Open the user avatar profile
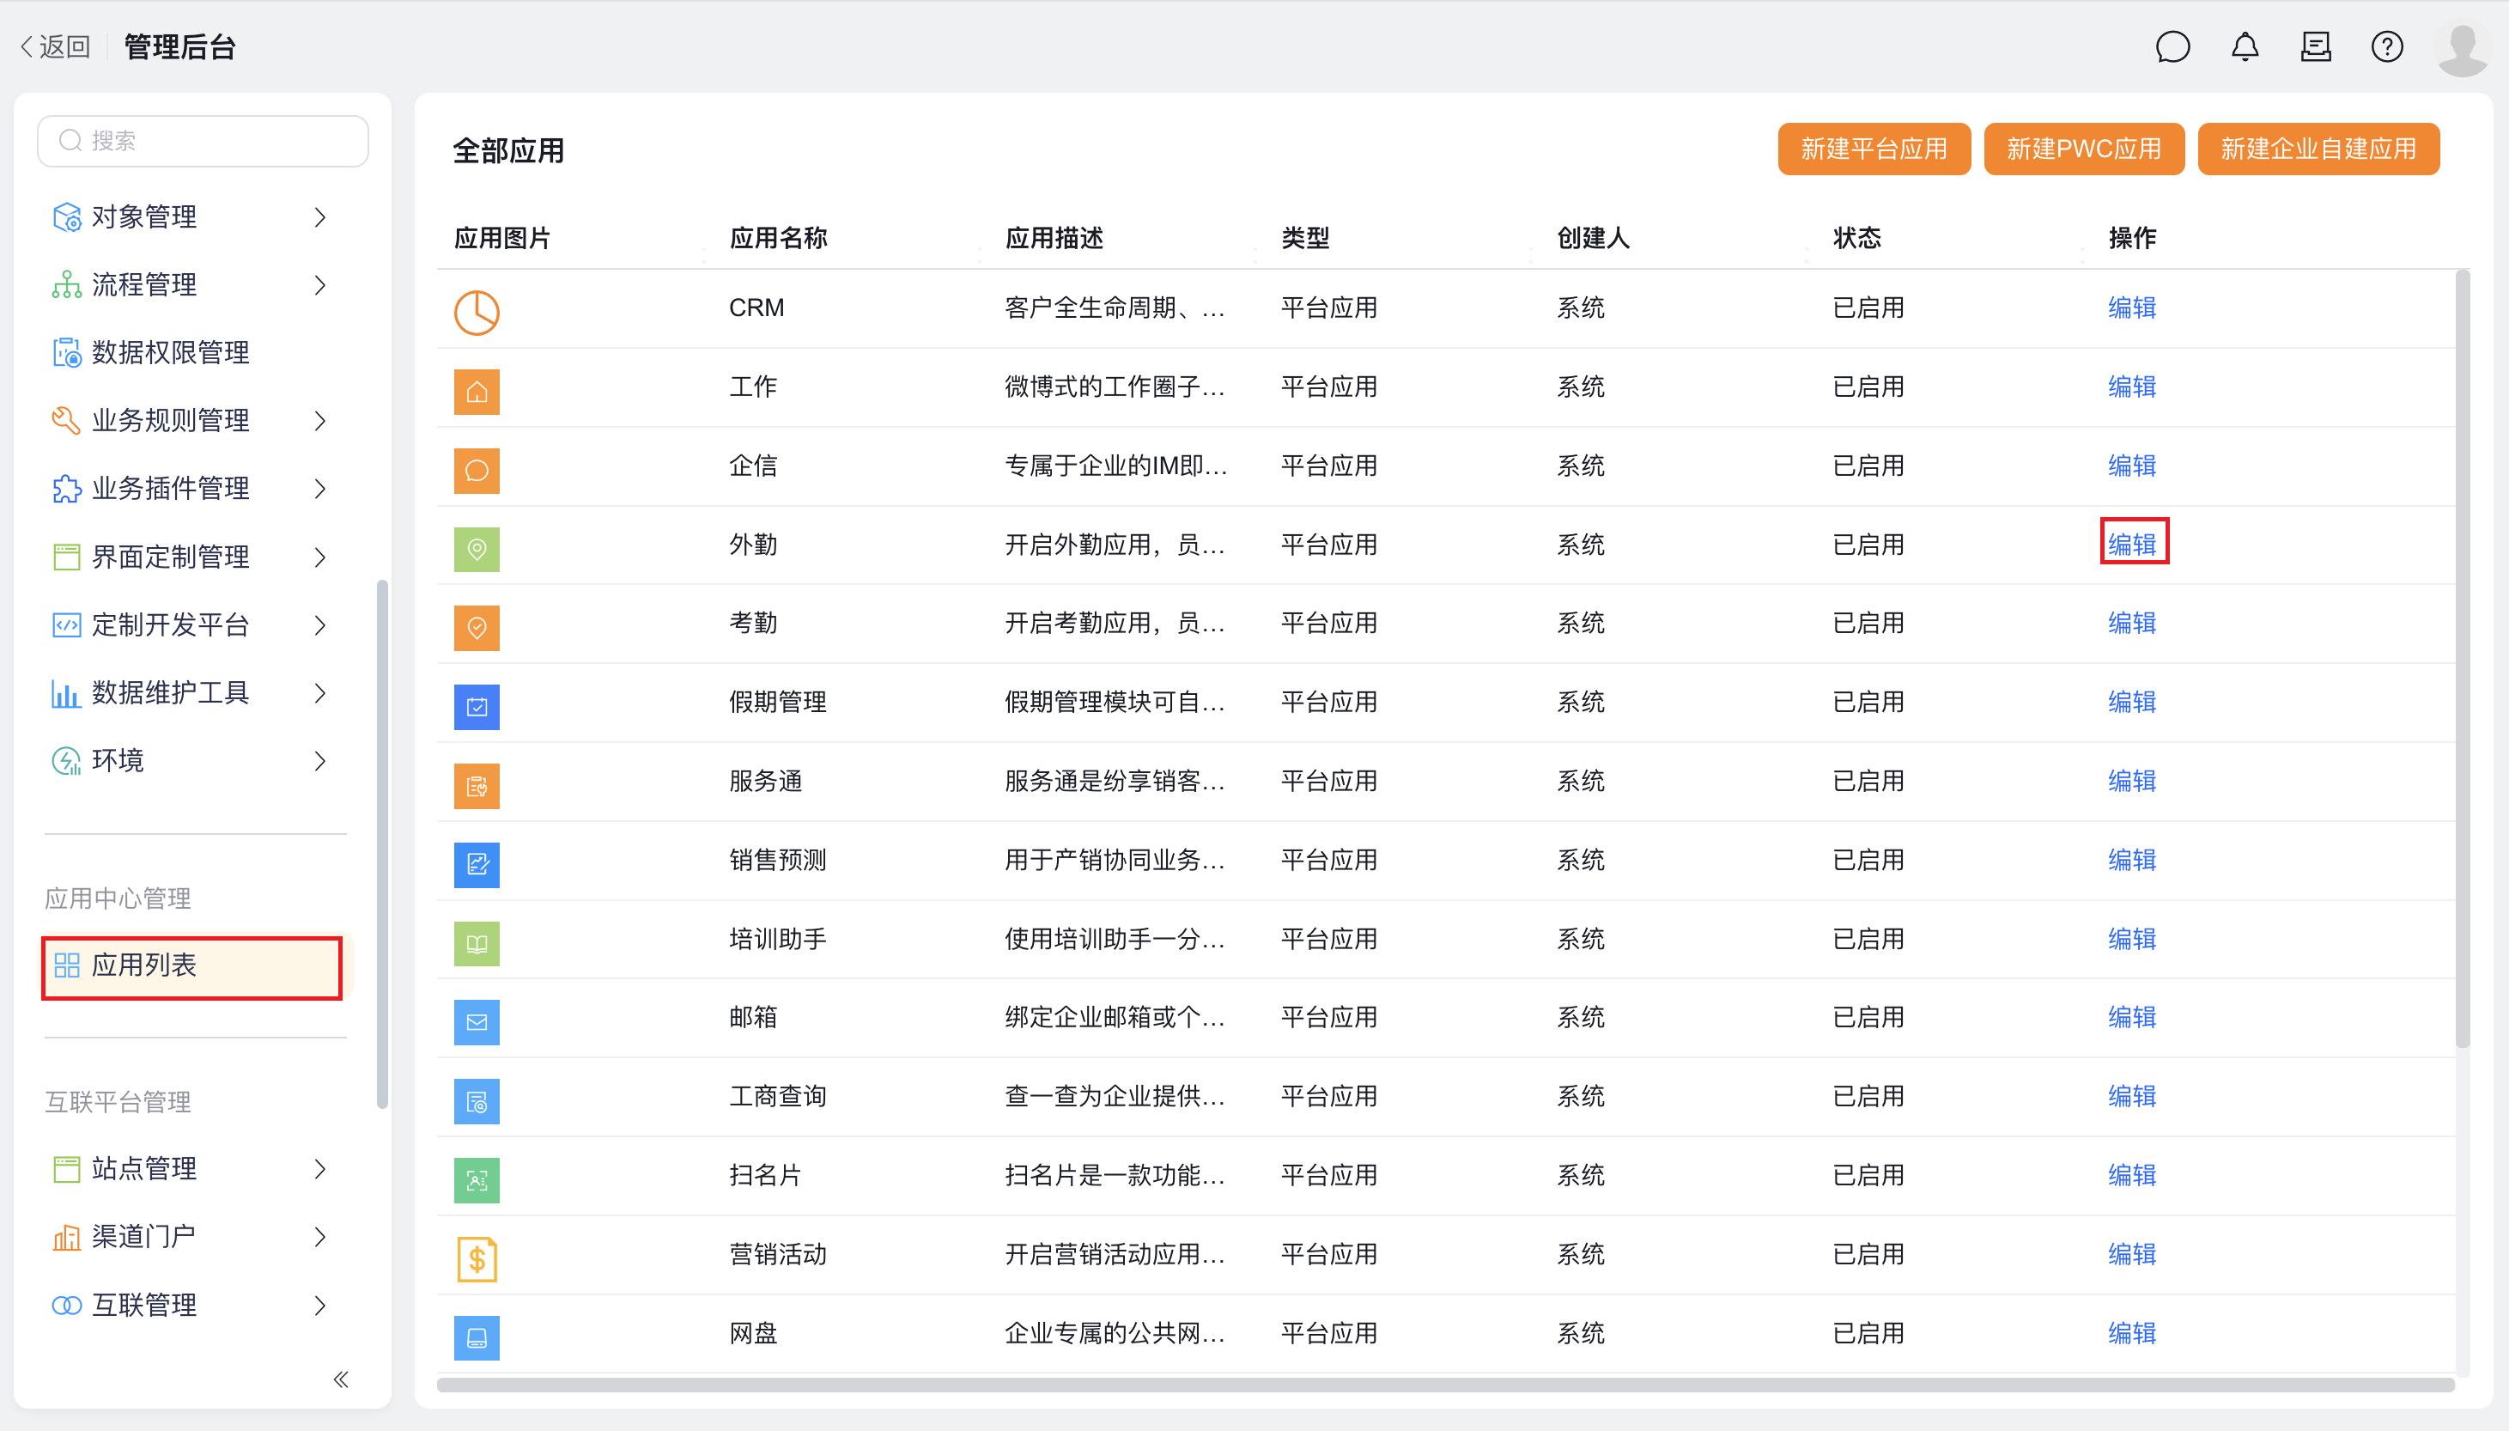This screenshot has width=2509, height=1431. (2462, 48)
